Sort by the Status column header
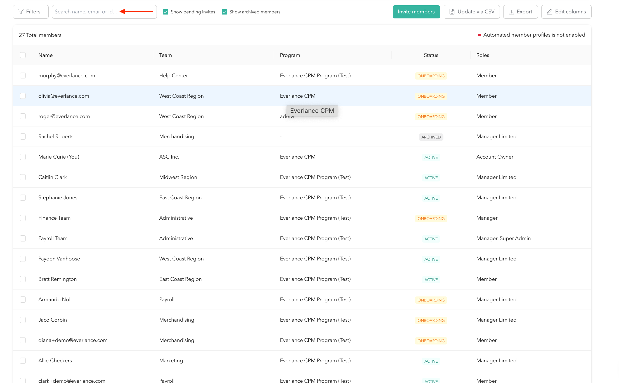 point(431,55)
